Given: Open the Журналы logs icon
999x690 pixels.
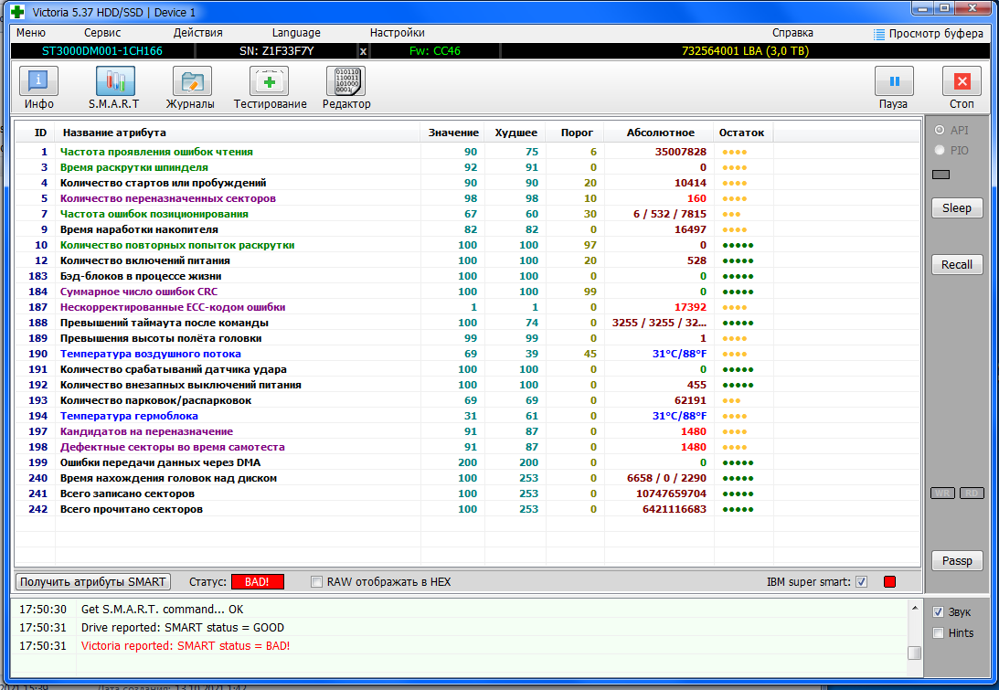Looking at the screenshot, I should tap(190, 82).
